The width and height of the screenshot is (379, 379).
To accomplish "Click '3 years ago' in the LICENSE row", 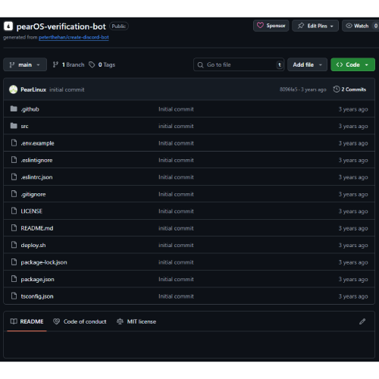I will pos(353,211).
